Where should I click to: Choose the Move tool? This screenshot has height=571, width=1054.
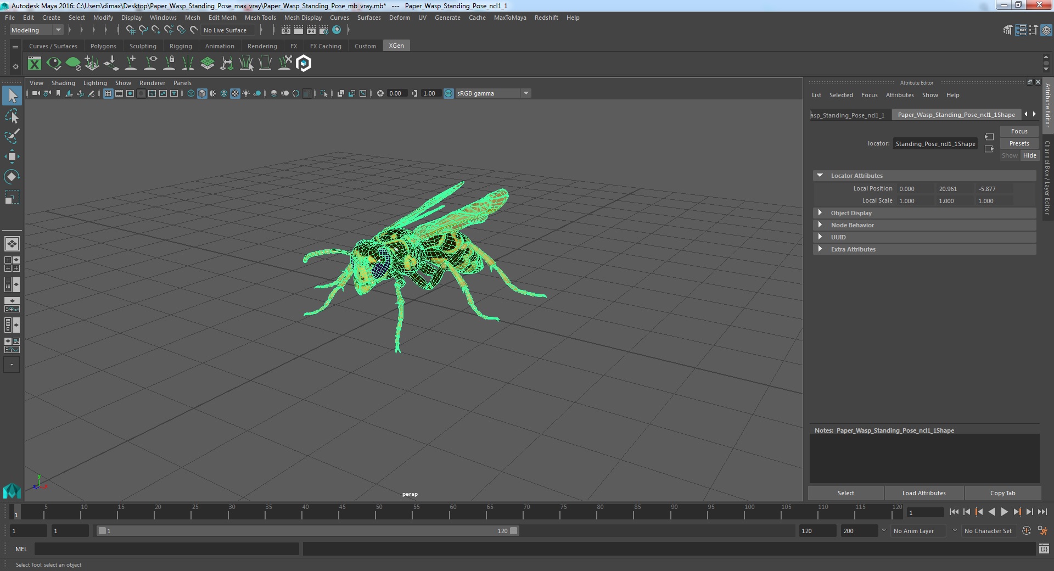(x=12, y=156)
